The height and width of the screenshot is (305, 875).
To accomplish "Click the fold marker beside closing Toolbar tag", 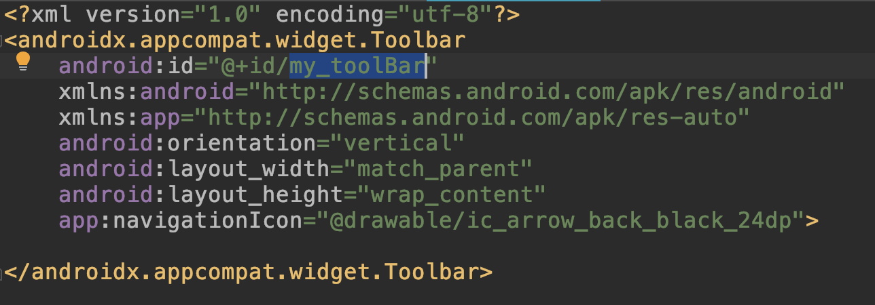I will tap(2, 272).
